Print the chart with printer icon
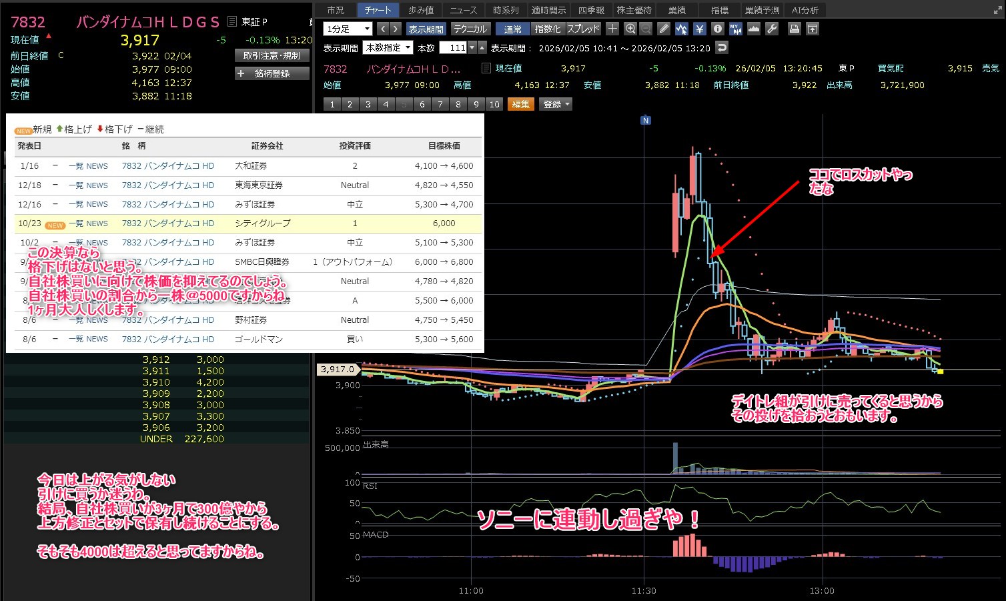 click(x=794, y=29)
